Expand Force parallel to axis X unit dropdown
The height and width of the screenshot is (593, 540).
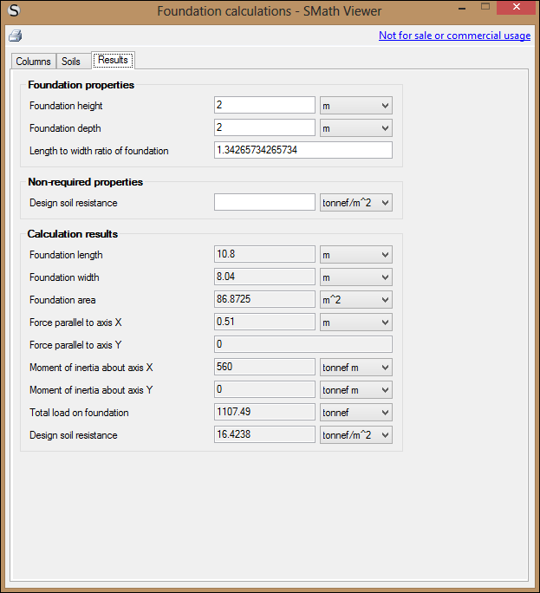pos(355,323)
